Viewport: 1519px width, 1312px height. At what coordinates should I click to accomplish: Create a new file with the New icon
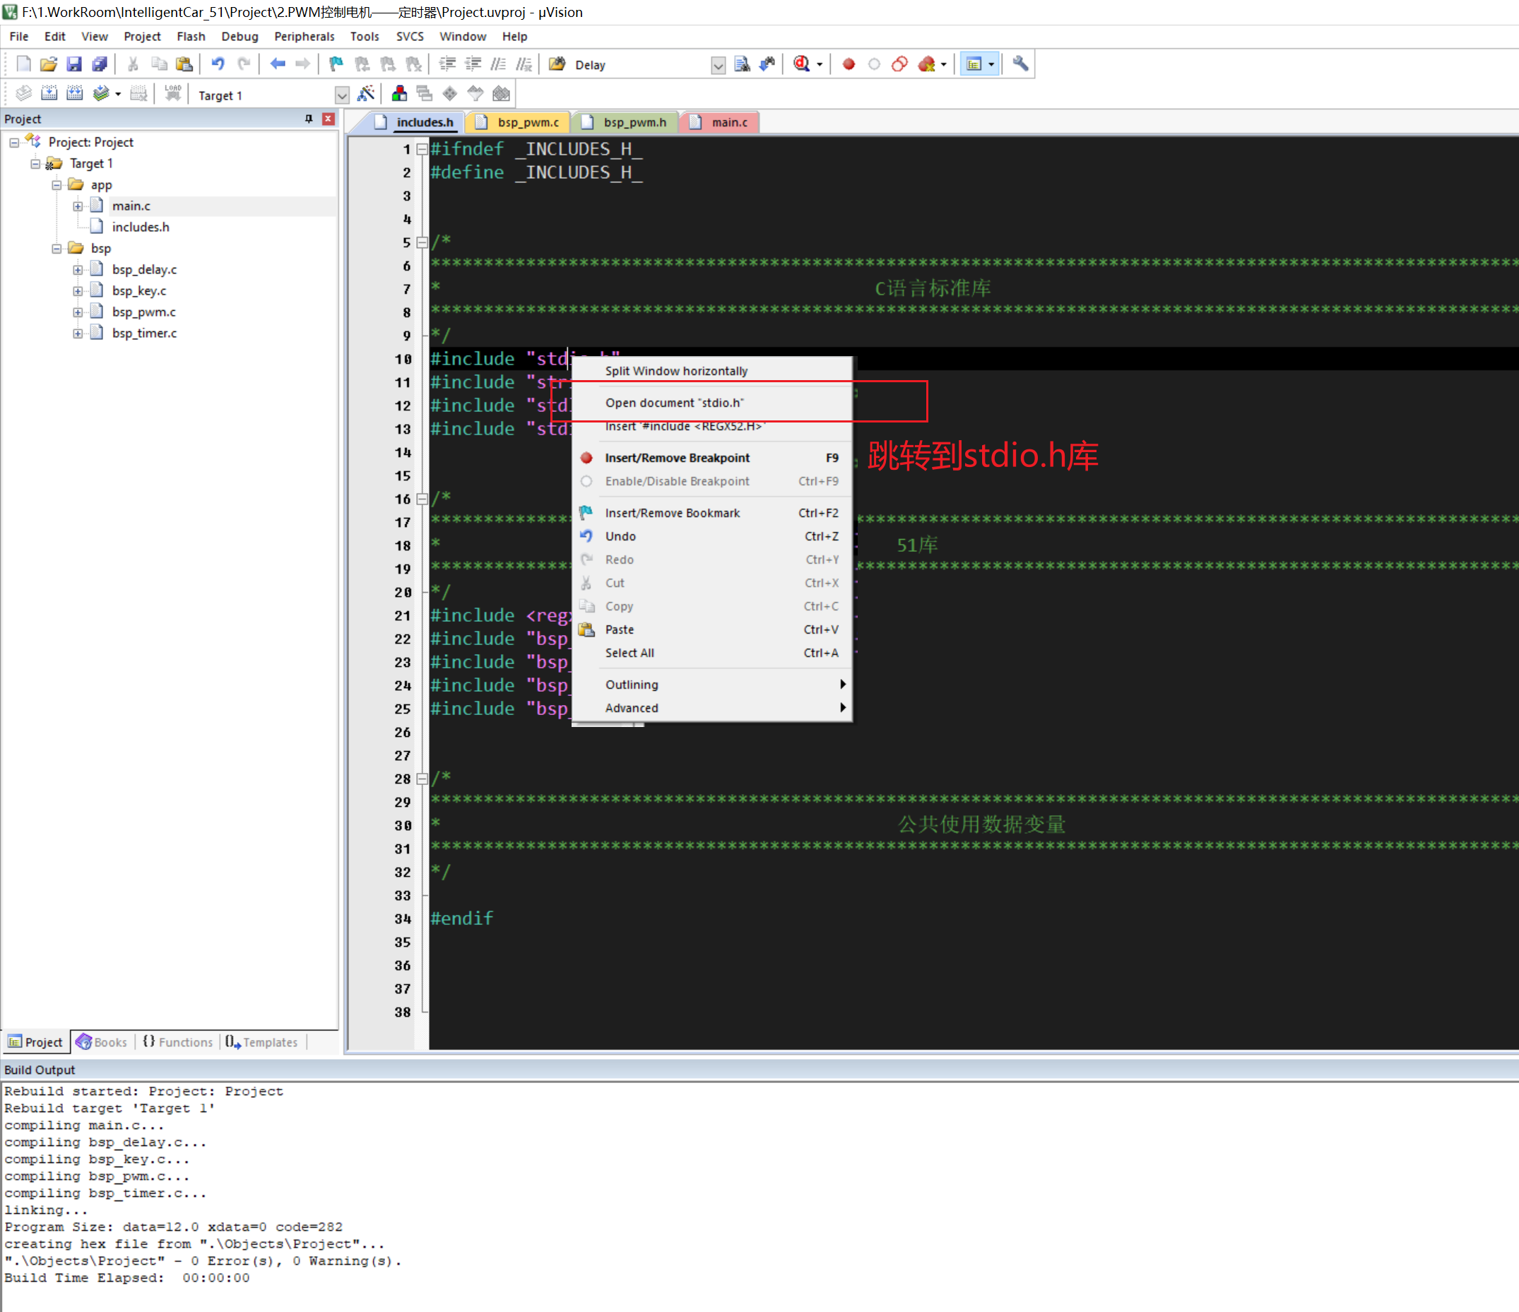pyautogui.click(x=23, y=64)
